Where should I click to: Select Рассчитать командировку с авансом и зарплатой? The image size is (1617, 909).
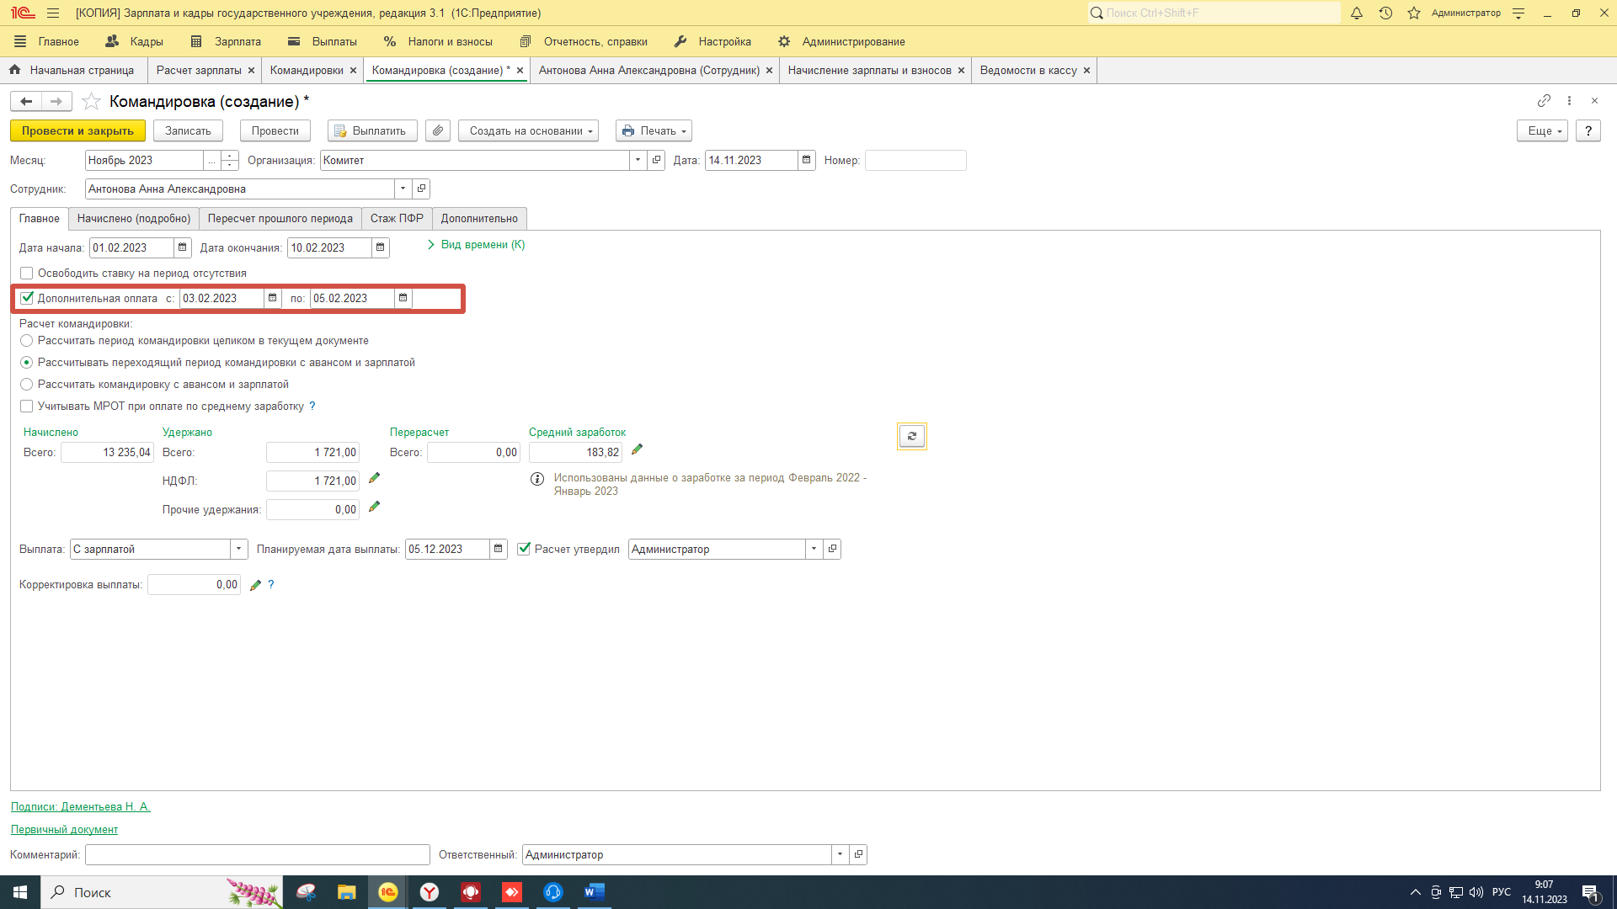(x=27, y=385)
